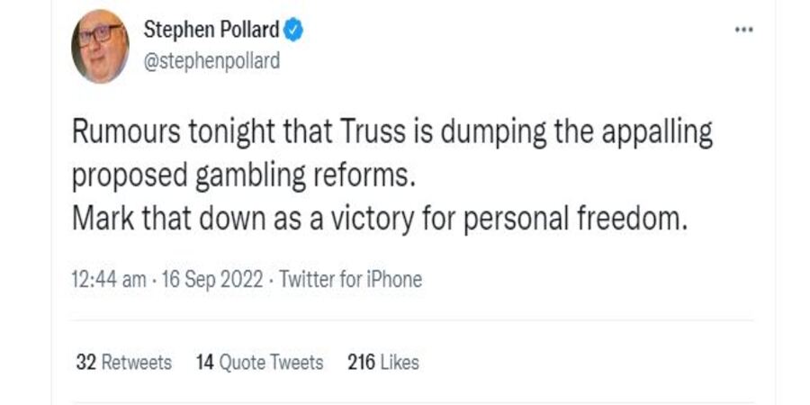Click the 16 Sep 2022 date

point(211,280)
